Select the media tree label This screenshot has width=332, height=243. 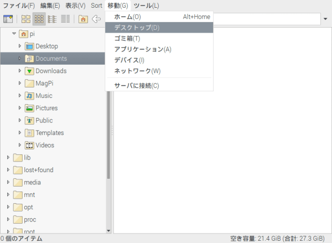click(x=33, y=183)
